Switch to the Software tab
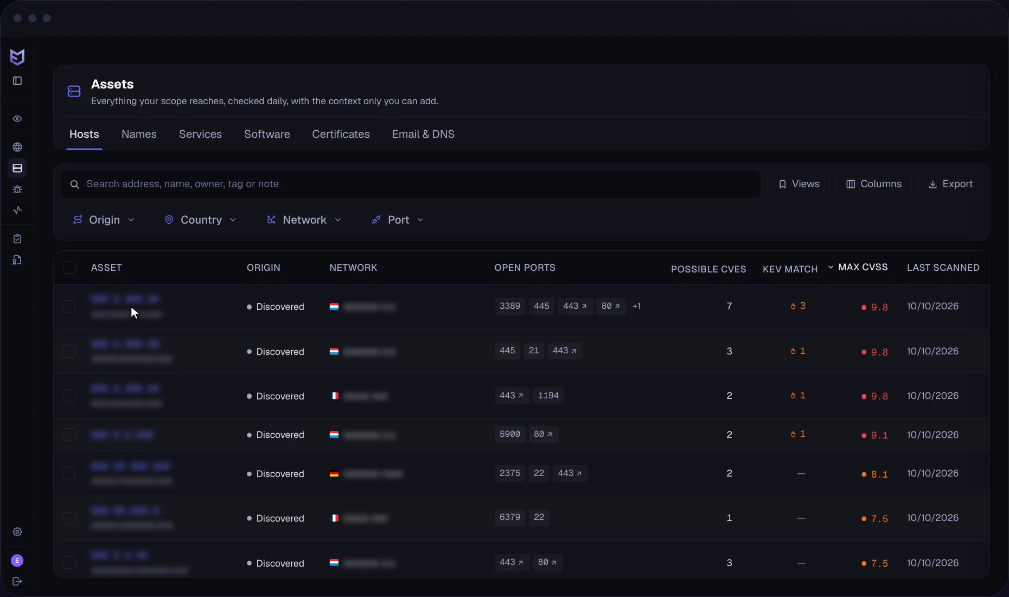 click(267, 134)
